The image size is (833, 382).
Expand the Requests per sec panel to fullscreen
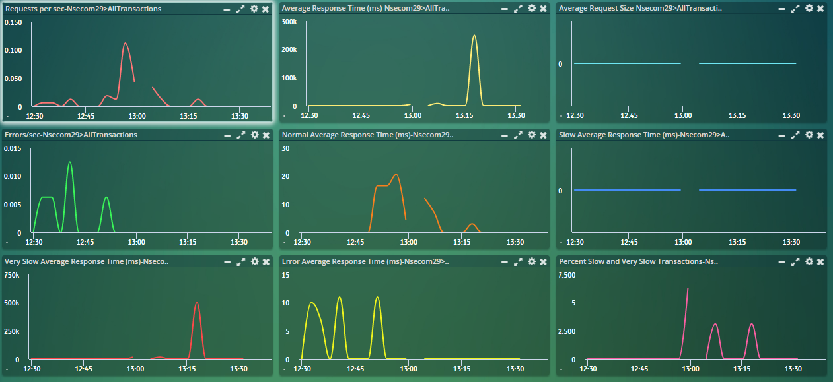coord(241,9)
